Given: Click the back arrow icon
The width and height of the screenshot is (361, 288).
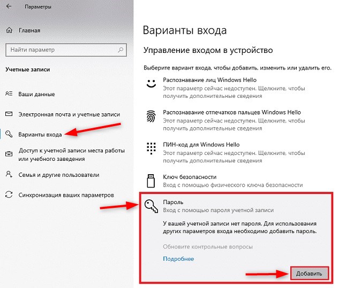Looking at the screenshot, I should [x=9, y=6].
